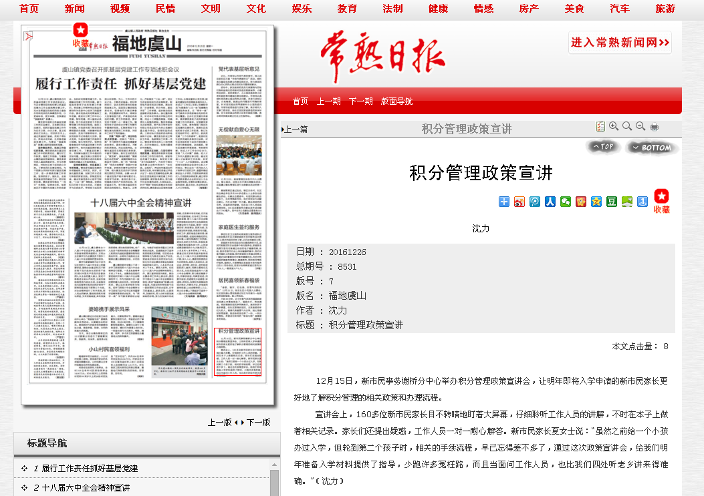Click the right arrow beside 下一版

coord(243,423)
